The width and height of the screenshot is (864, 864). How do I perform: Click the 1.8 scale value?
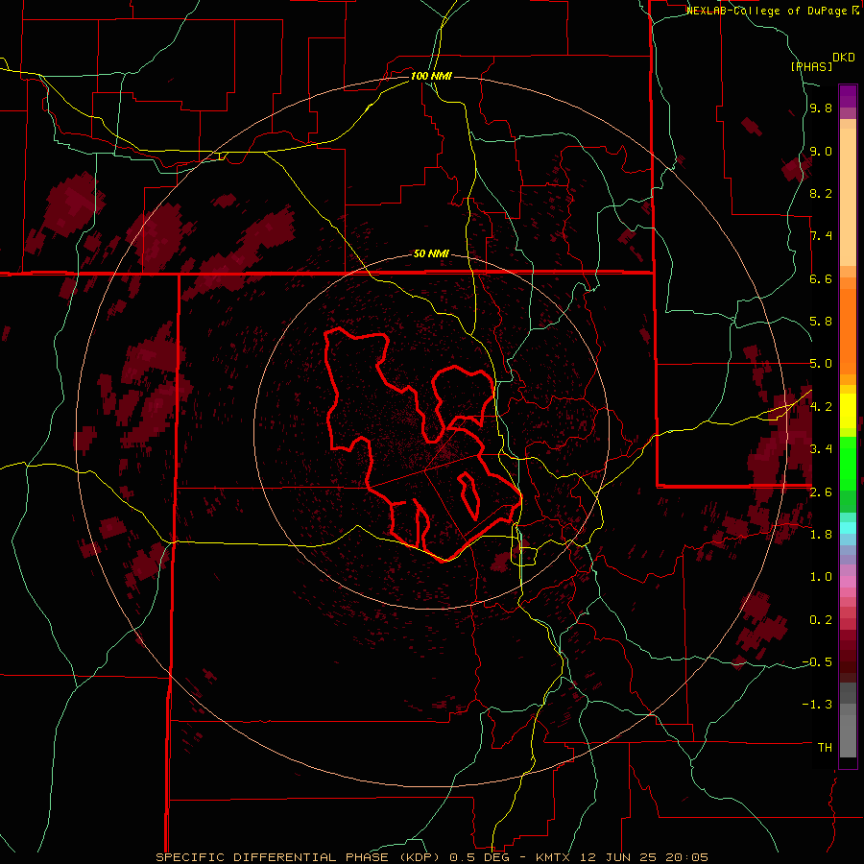coord(821,535)
